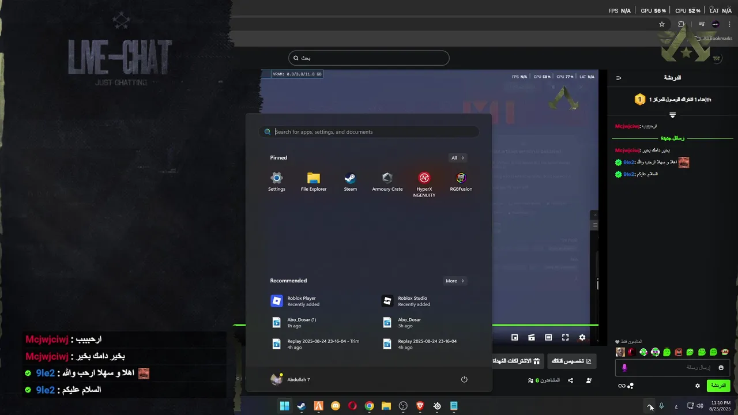Viewport: 738px width, 415px height.
Task: Open the Notepad icon on taskbar
Action: [x=454, y=406]
